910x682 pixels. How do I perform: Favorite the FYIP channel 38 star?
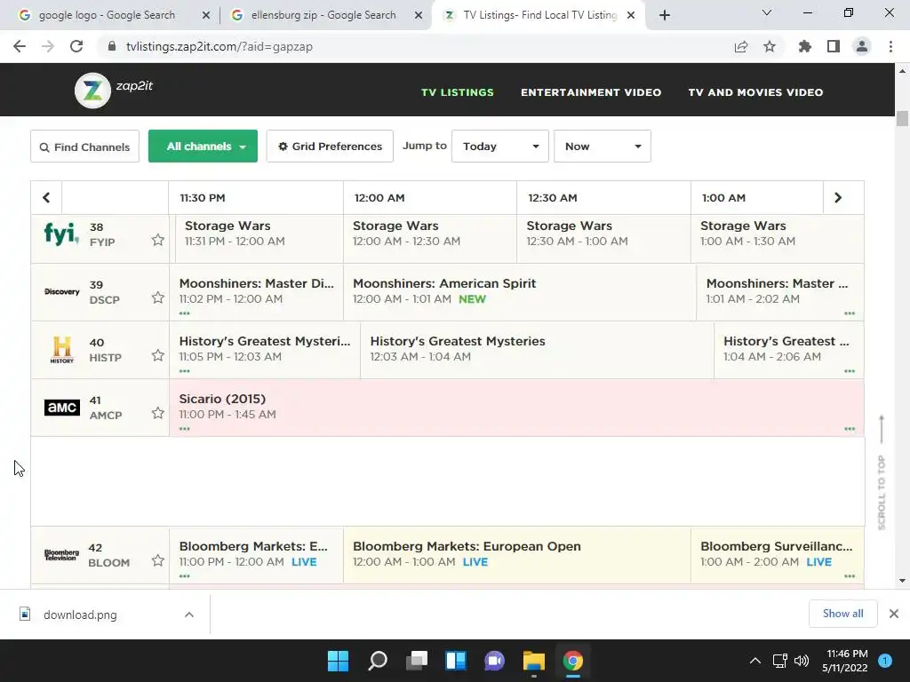pos(158,240)
